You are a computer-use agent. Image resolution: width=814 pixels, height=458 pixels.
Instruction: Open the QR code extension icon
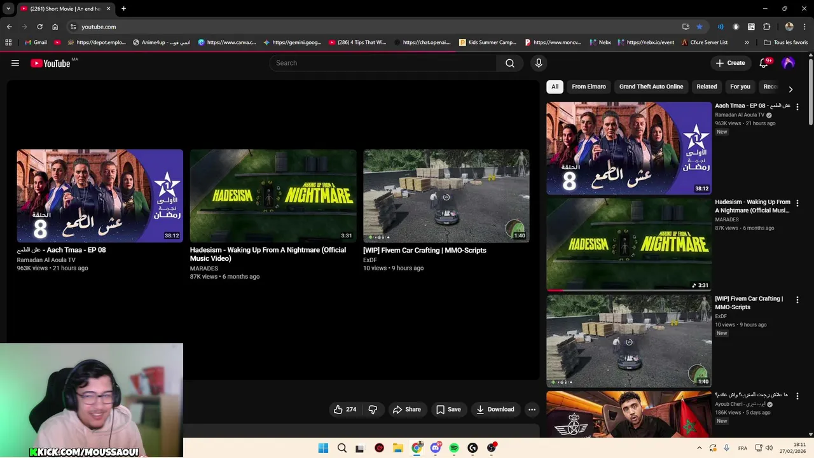pyautogui.click(x=751, y=27)
